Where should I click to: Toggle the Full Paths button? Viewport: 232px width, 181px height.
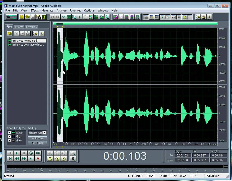[x=37, y=143]
